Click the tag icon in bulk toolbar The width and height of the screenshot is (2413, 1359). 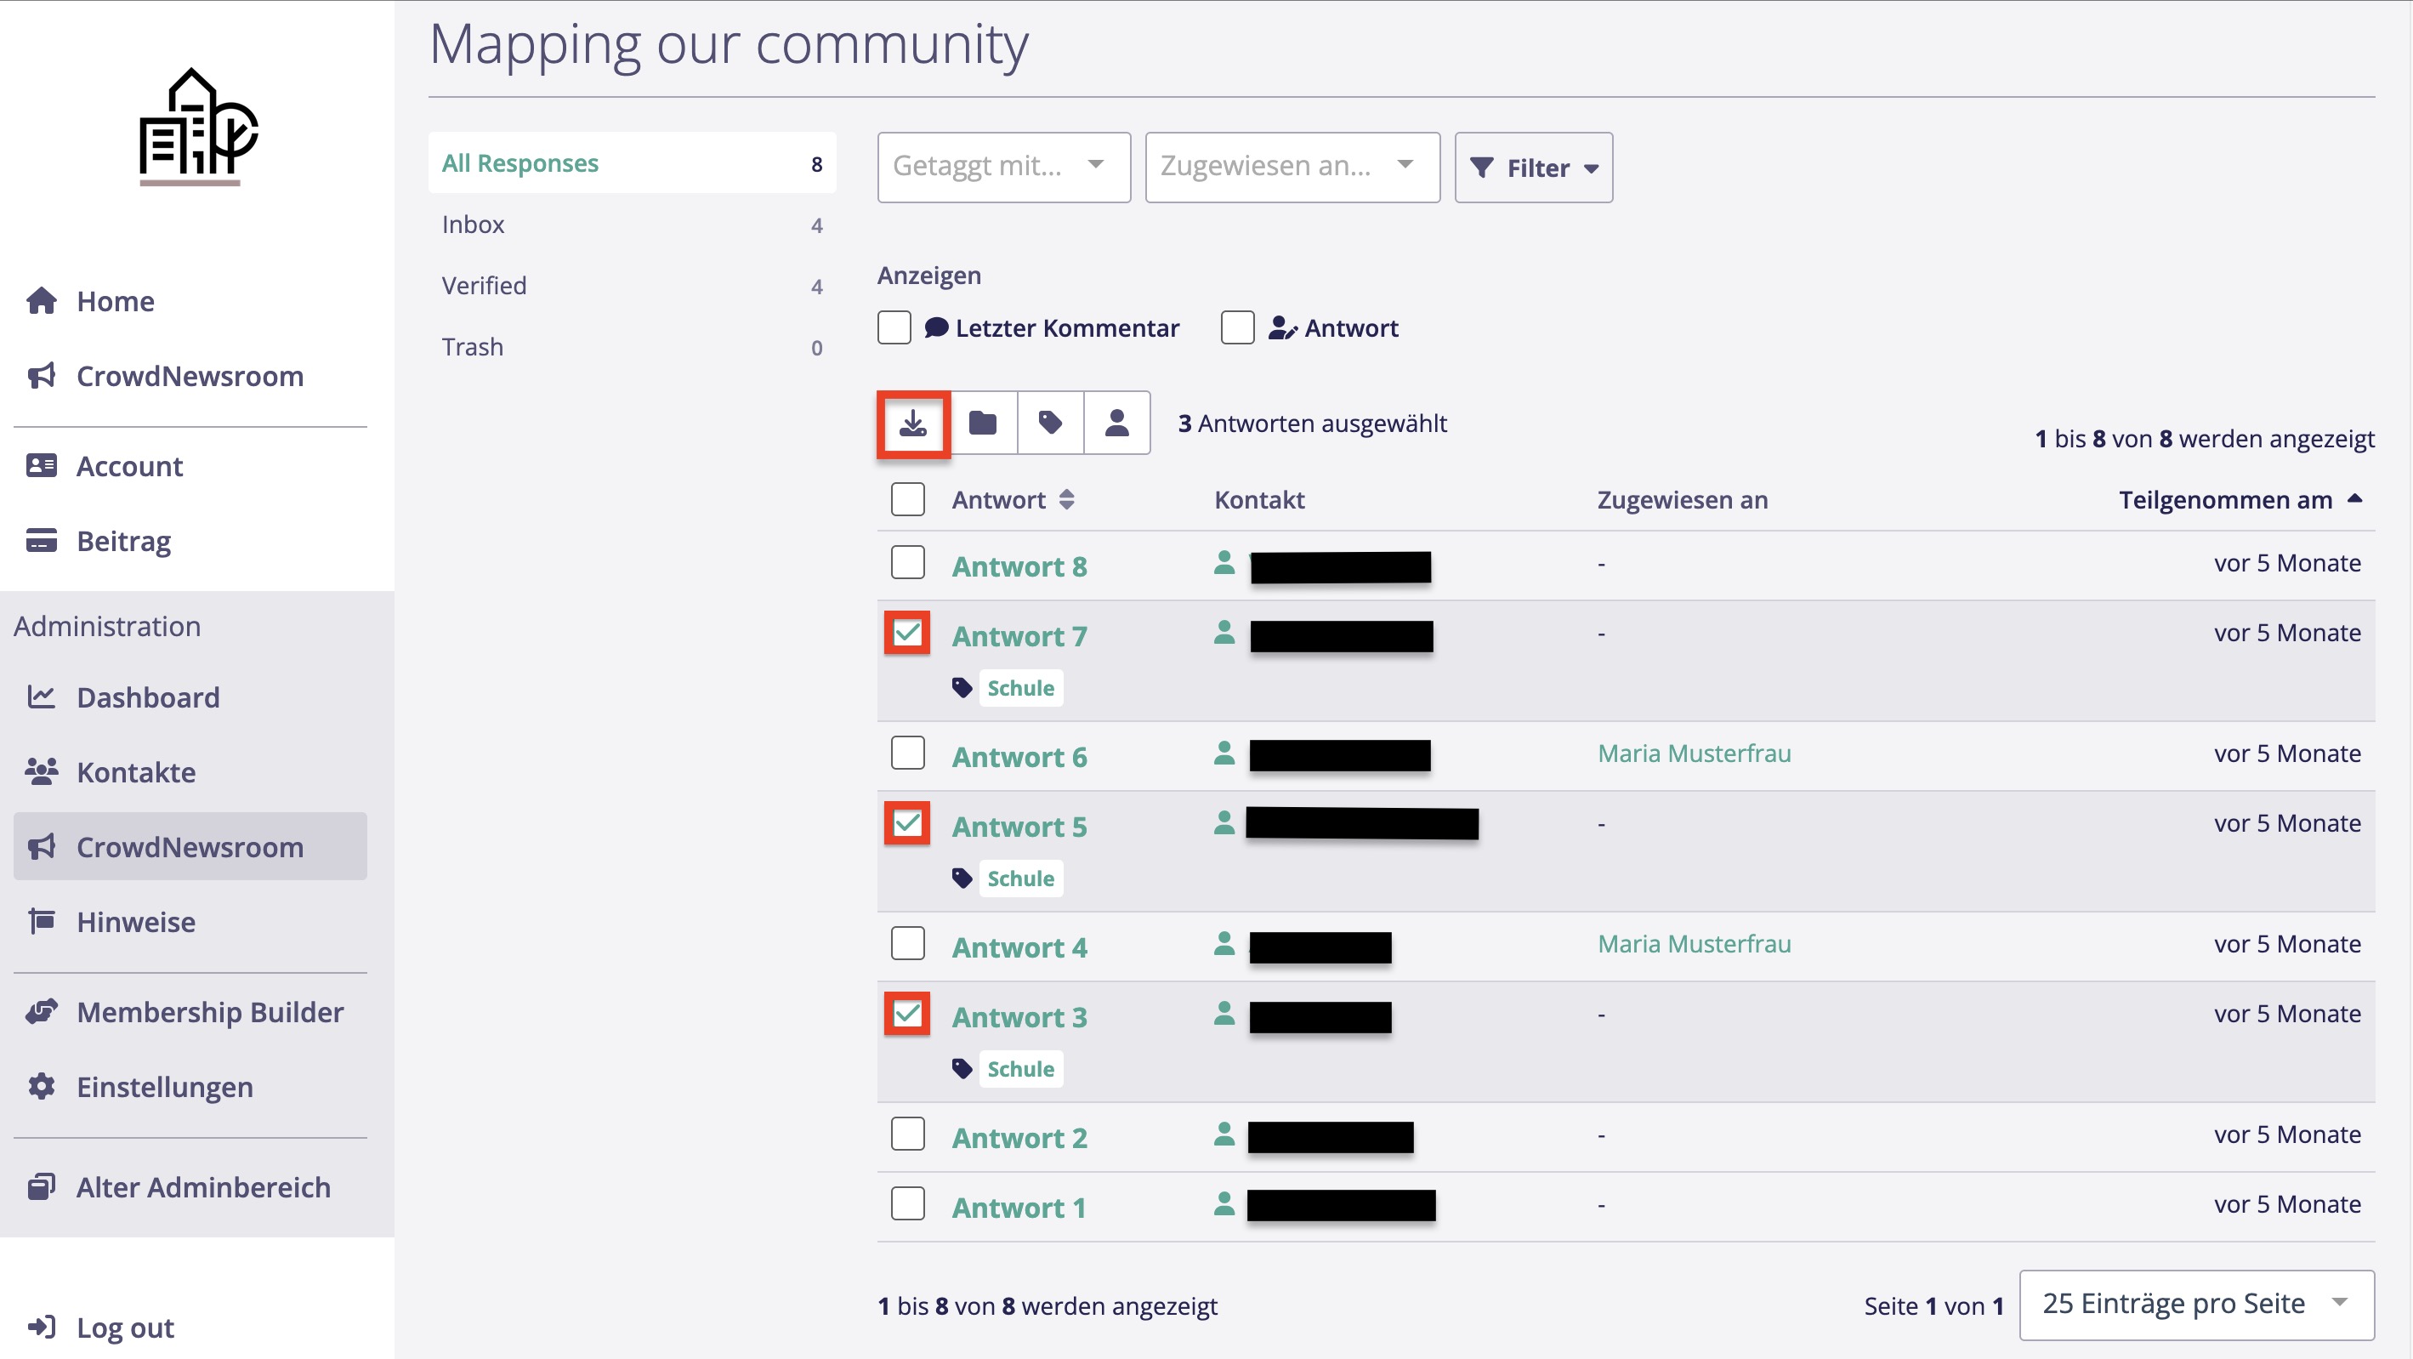pos(1049,423)
